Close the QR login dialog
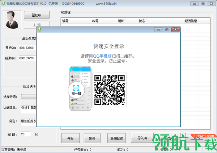The height and width of the screenshot is (153, 217). click(175, 29)
